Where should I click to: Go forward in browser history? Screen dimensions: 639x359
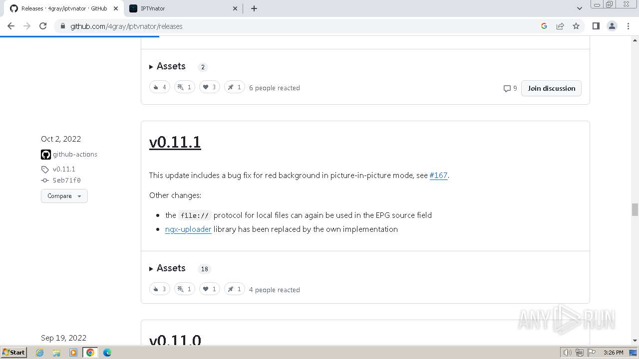pos(27,26)
